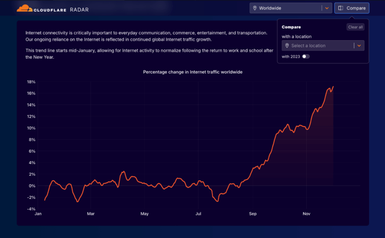This screenshot has width=385, height=238.
Task: Click the location pin icon beside Worldwide
Action: (255, 8)
